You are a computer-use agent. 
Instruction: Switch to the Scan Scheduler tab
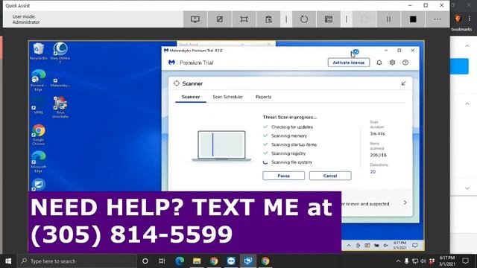[x=227, y=97]
